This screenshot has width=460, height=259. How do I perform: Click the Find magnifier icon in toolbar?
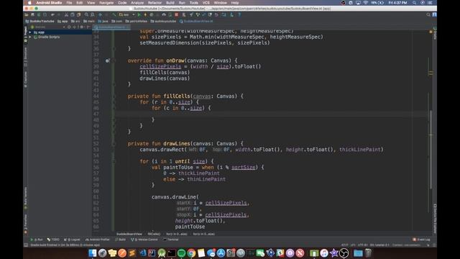pos(86,14)
